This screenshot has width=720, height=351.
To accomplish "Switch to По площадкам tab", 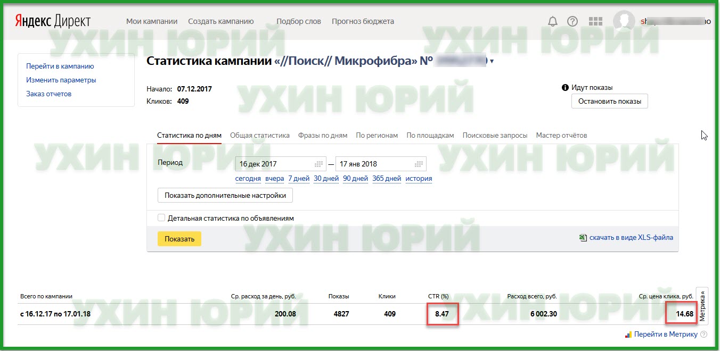I will point(430,136).
